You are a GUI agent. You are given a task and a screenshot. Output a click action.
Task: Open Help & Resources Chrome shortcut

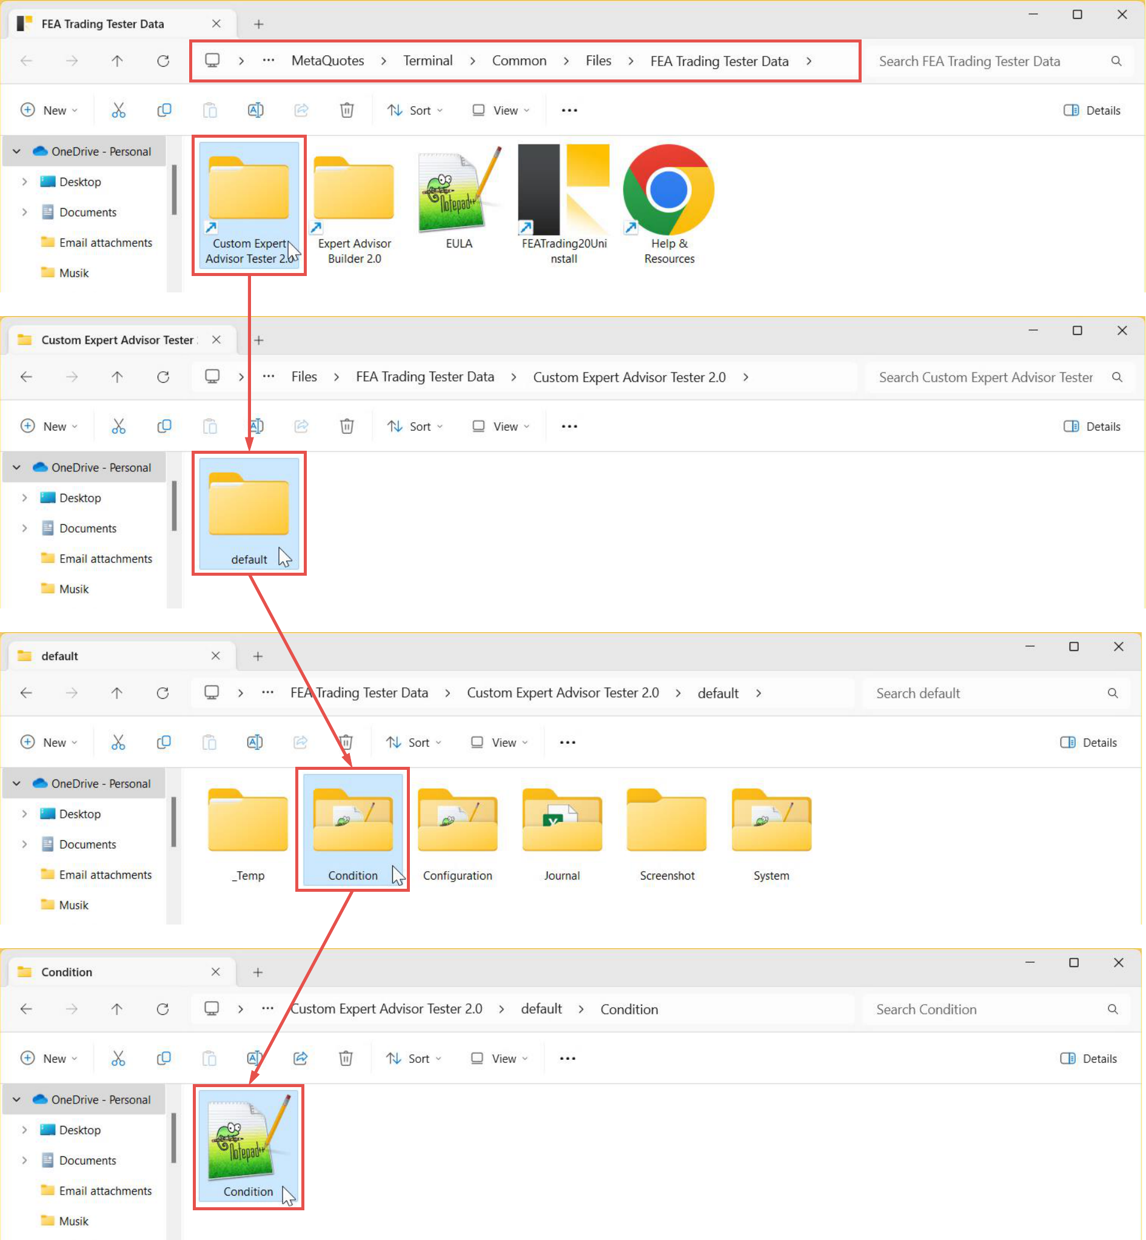click(669, 204)
